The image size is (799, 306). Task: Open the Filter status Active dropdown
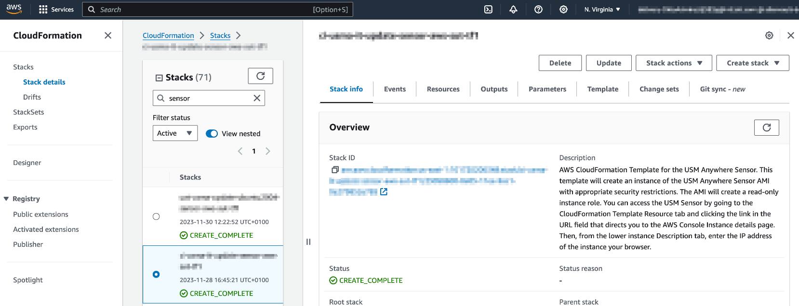pyautogui.click(x=175, y=133)
